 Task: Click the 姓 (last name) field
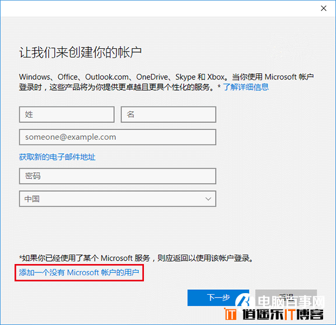click(67, 115)
